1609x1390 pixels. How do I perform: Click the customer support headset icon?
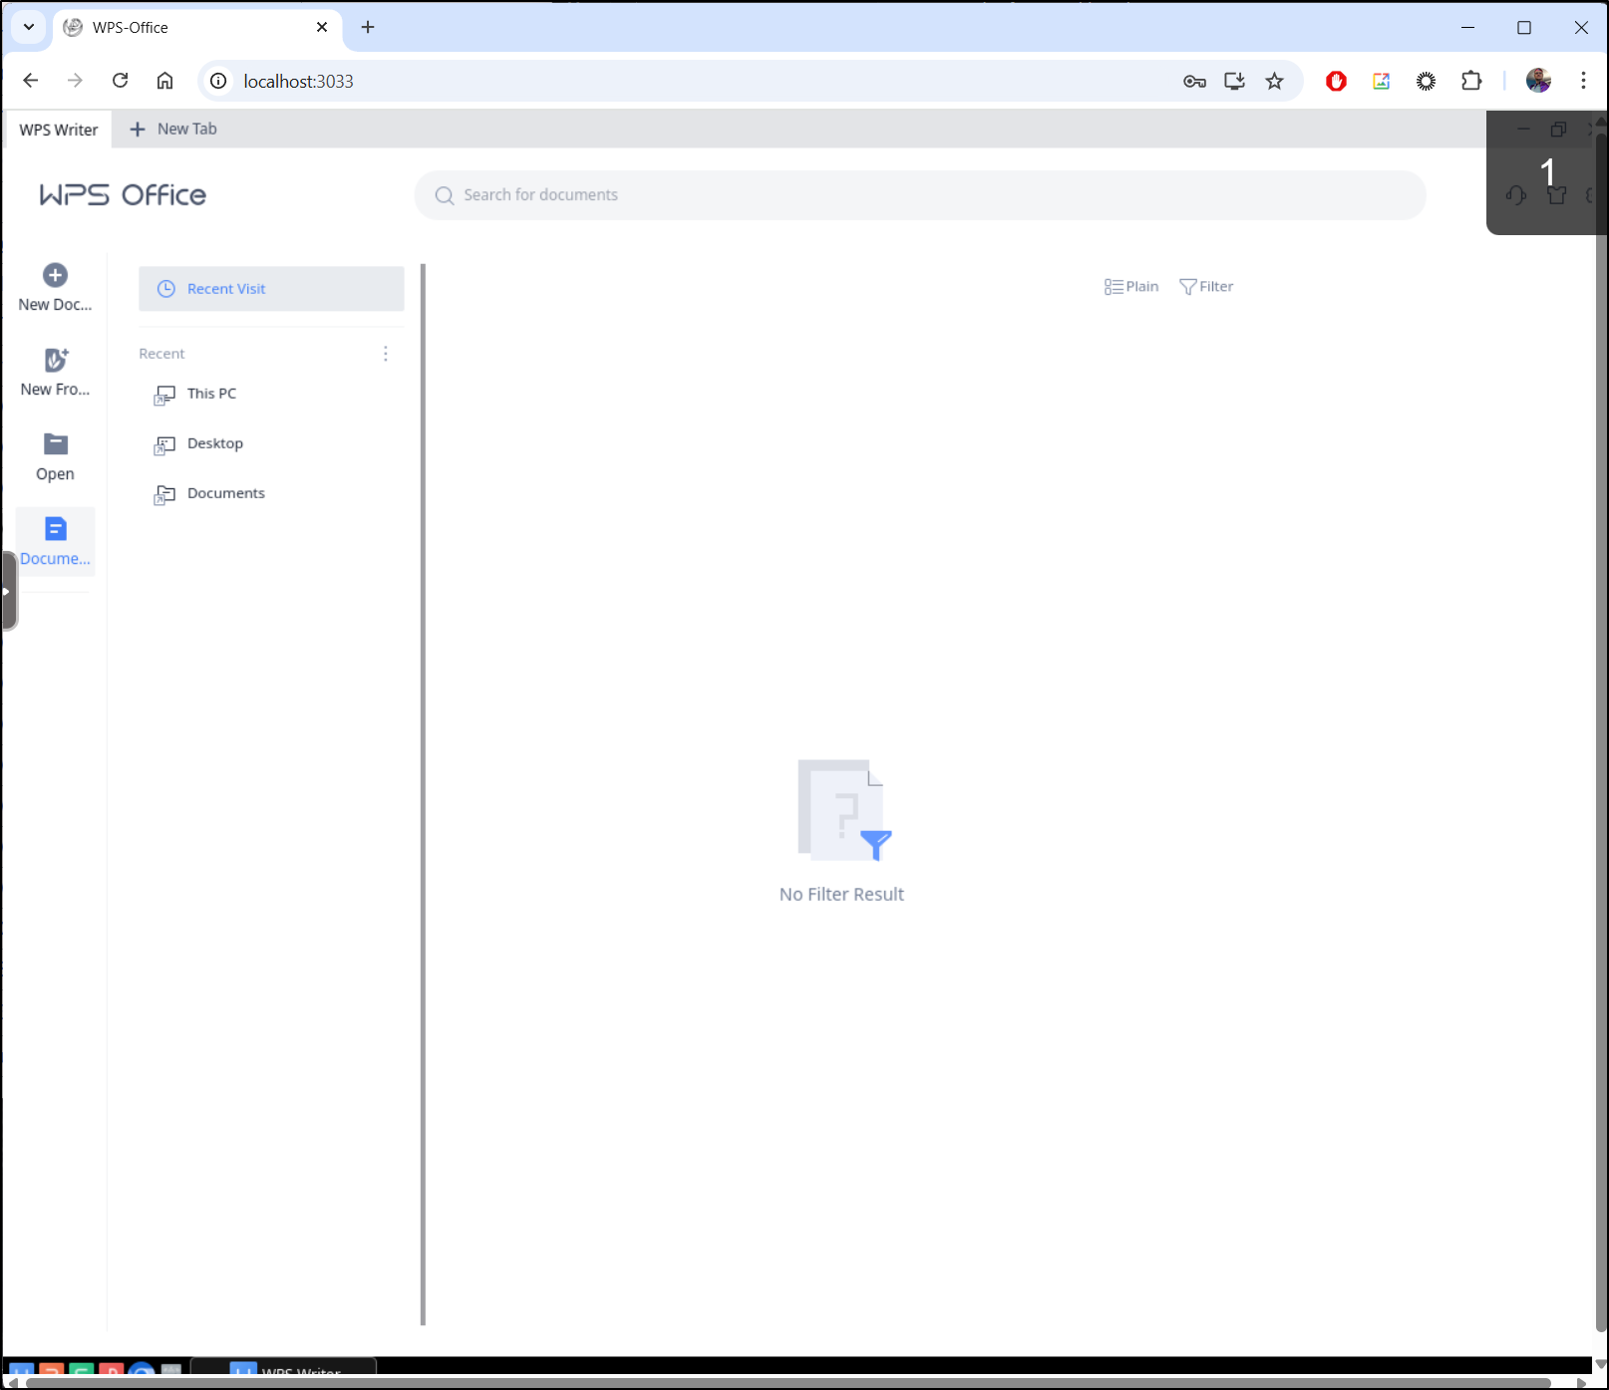[1516, 195]
